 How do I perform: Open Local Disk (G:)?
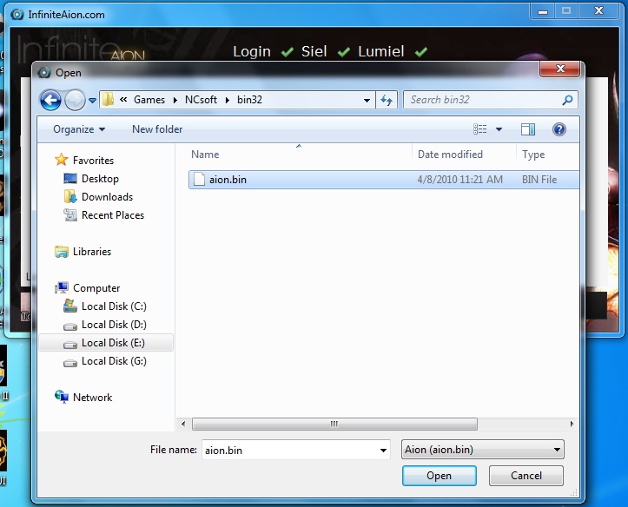(x=114, y=361)
